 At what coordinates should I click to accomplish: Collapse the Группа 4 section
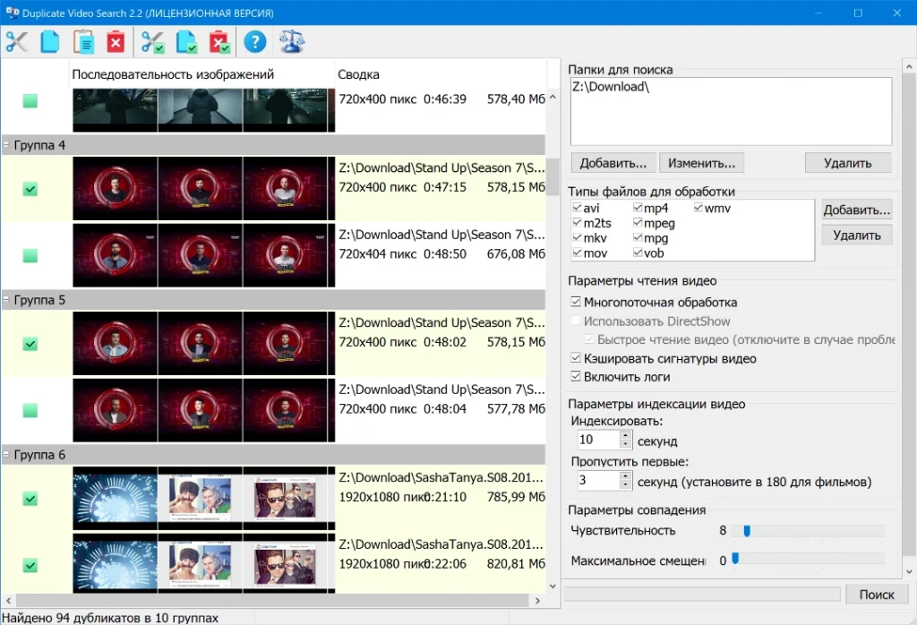click(x=6, y=145)
